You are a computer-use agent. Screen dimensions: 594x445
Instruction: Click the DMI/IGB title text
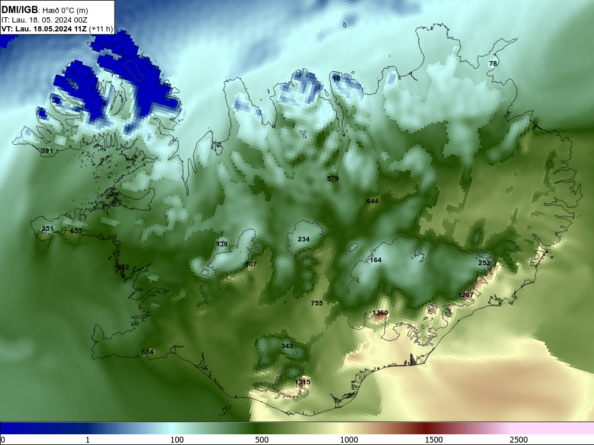[x=20, y=10]
